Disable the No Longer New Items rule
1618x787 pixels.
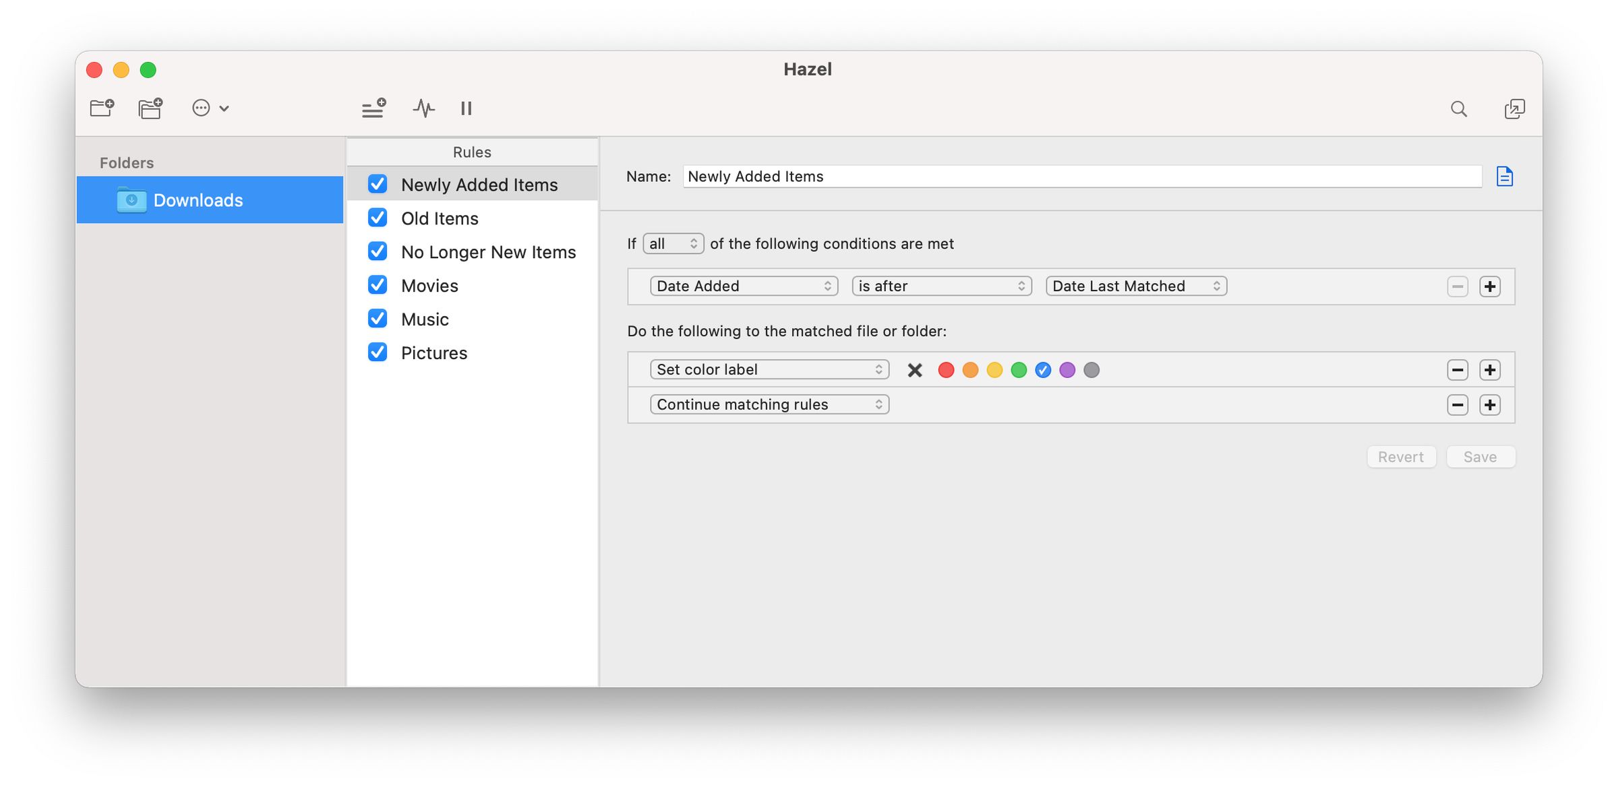[x=378, y=251]
